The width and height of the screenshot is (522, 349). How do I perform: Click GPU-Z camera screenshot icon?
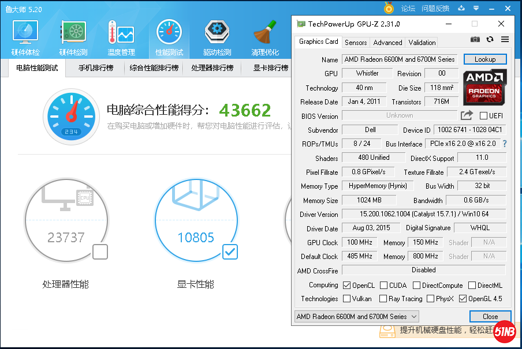click(475, 39)
